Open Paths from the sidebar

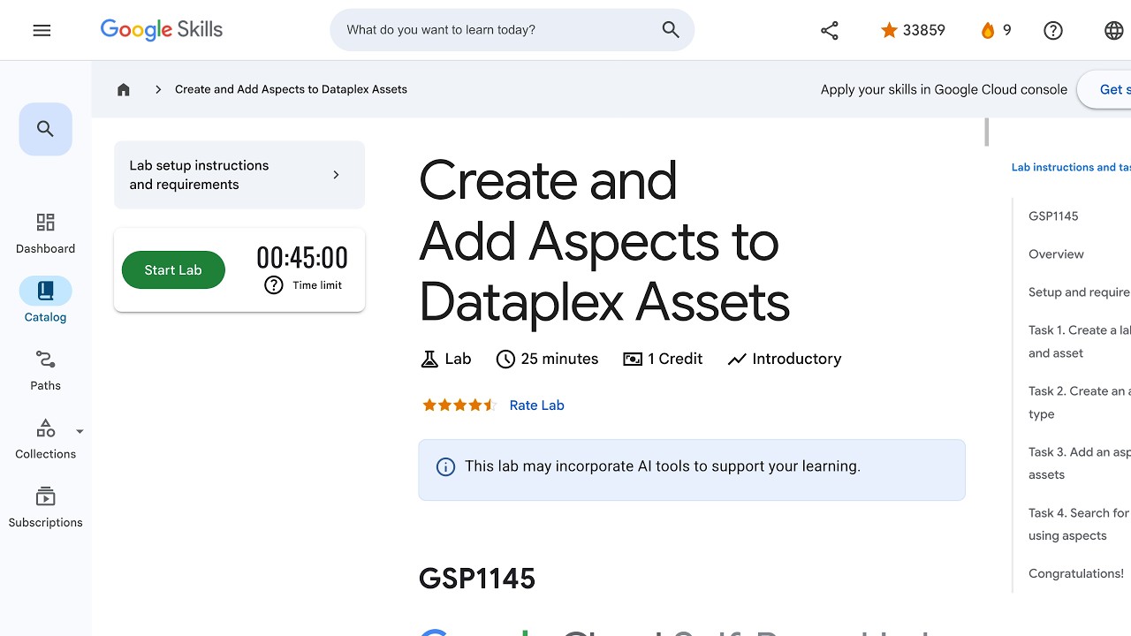pyautogui.click(x=45, y=370)
